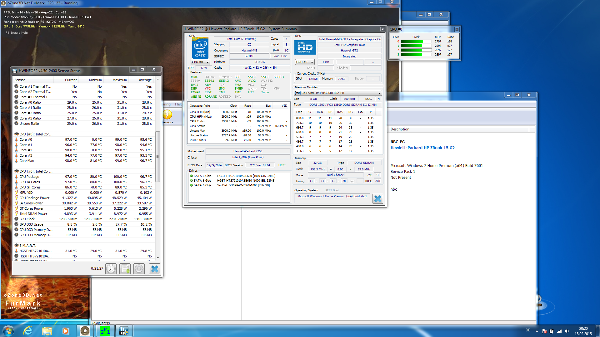600x337 pixels.
Task: Click the log file with plus icon
Action: coord(125,269)
